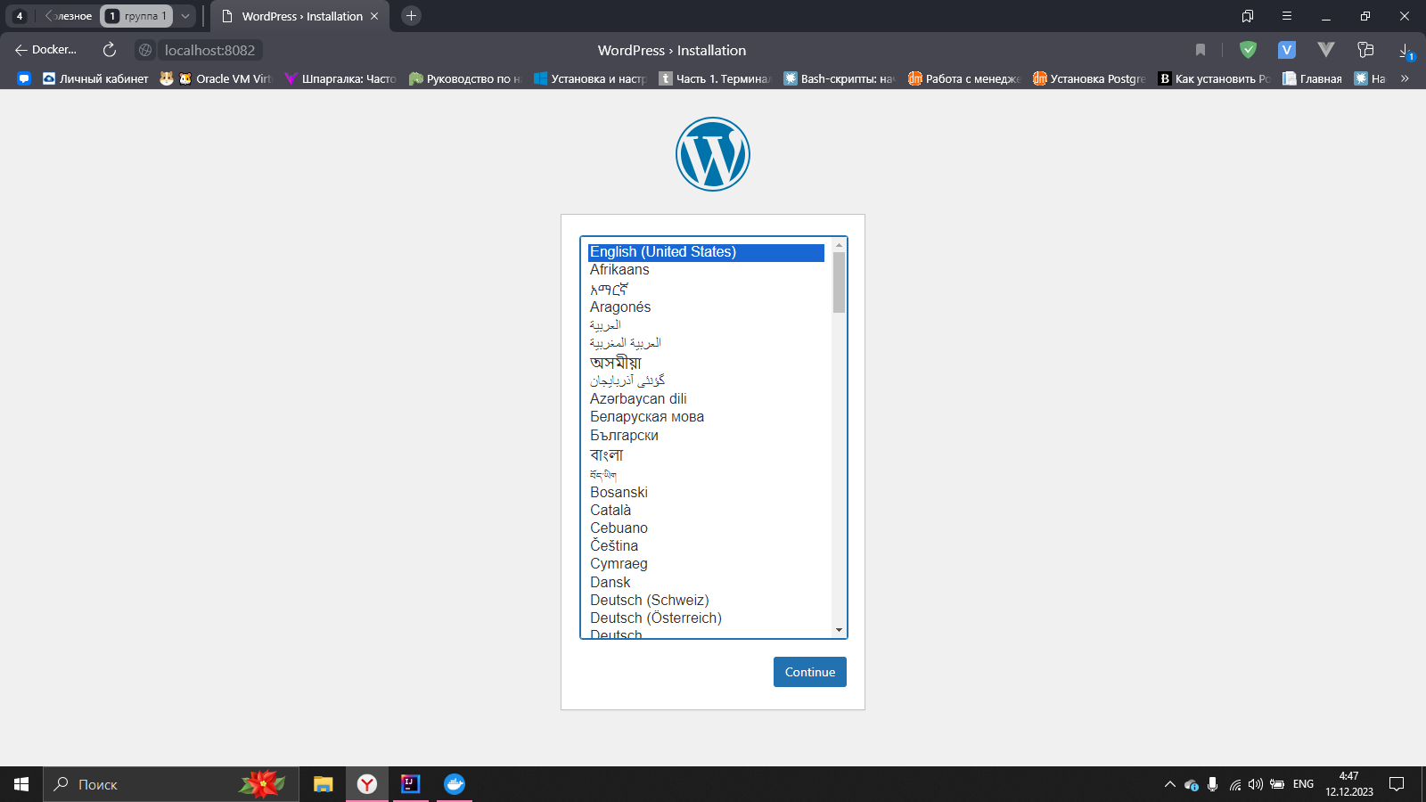The image size is (1426, 802).
Task: Open the side panel bookmarks icon
Action: pyautogui.click(x=1248, y=16)
